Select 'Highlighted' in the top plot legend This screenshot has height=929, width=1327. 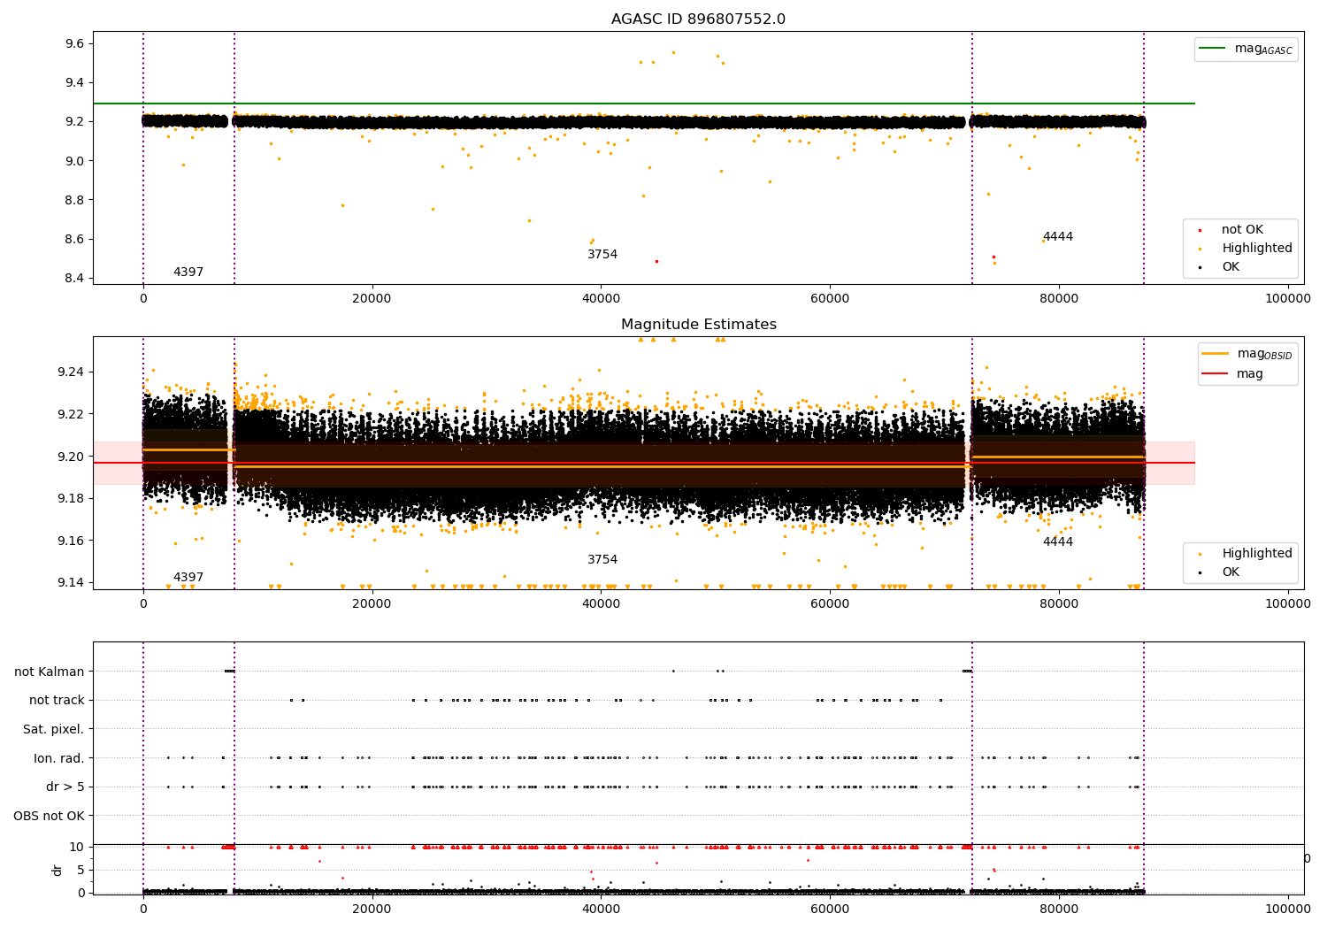coord(1257,249)
